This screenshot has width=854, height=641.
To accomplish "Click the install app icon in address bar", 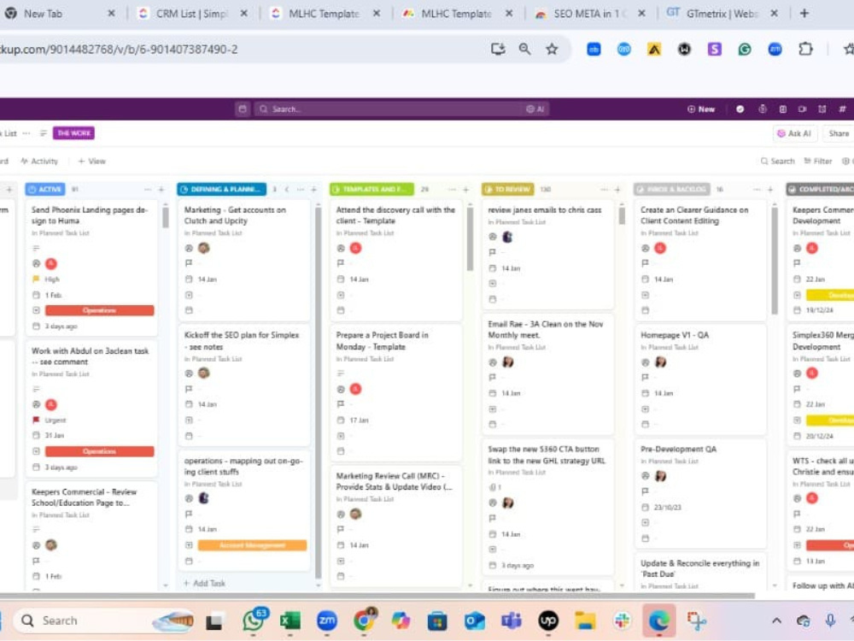I will [498, 49].
